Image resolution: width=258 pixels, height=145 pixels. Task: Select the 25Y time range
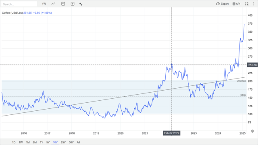63,142
